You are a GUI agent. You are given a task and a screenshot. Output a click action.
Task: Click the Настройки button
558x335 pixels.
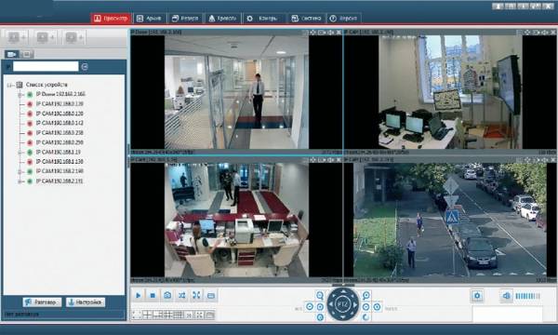tap(86, 302)
